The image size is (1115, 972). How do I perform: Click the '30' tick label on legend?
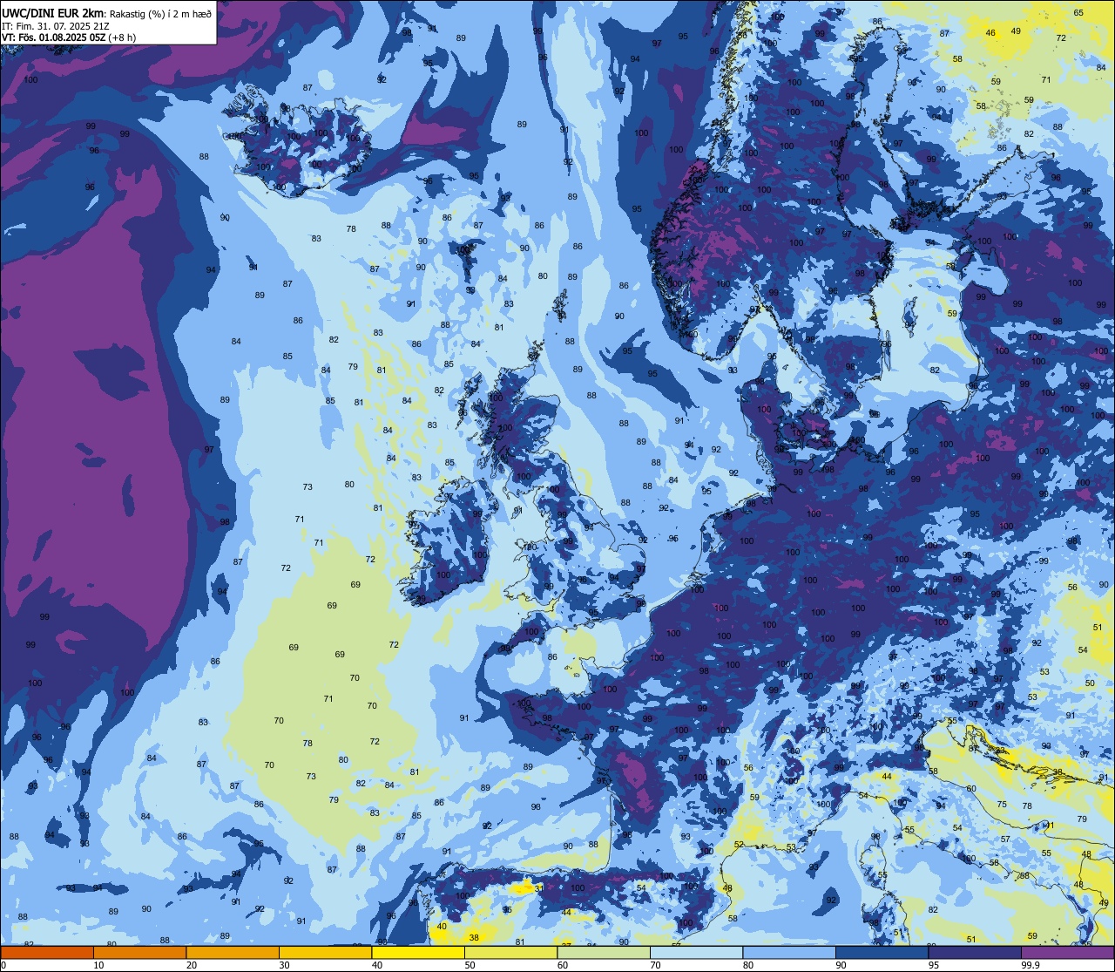(284, 965)
